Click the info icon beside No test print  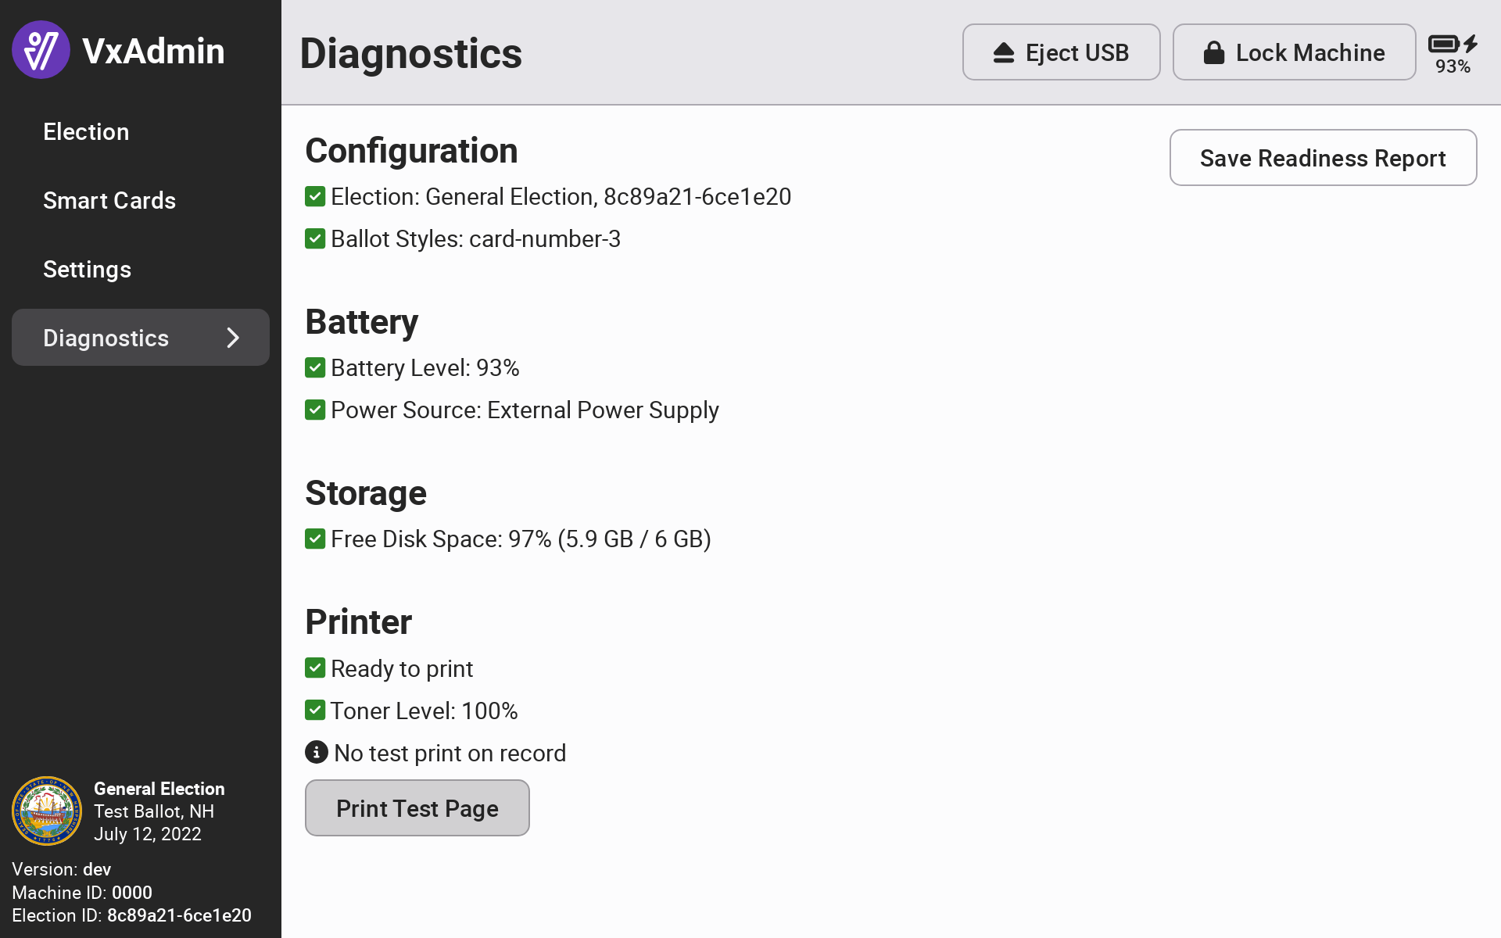[x=316, y=752]
